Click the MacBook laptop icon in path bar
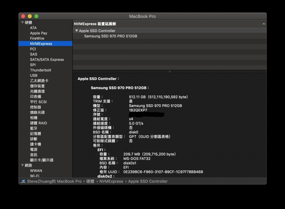The height and width of the screenshot is (209, 285). [x=23, y=181]
